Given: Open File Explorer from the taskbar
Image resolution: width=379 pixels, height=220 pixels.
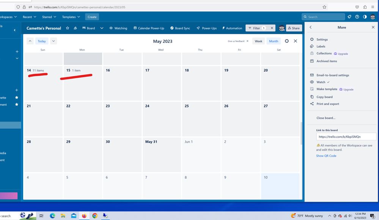Looking at the screenshot, I should (x=63, y=216).
